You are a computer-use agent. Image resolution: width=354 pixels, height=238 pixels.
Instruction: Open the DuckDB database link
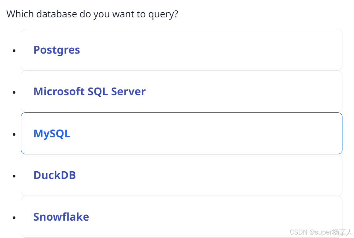coord(54,175)
